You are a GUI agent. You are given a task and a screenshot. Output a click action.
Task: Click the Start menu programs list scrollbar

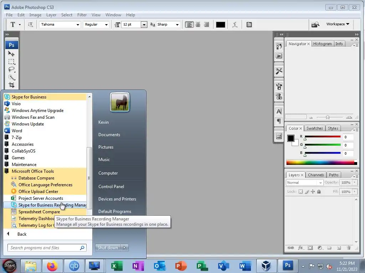[x=89, y=178]
